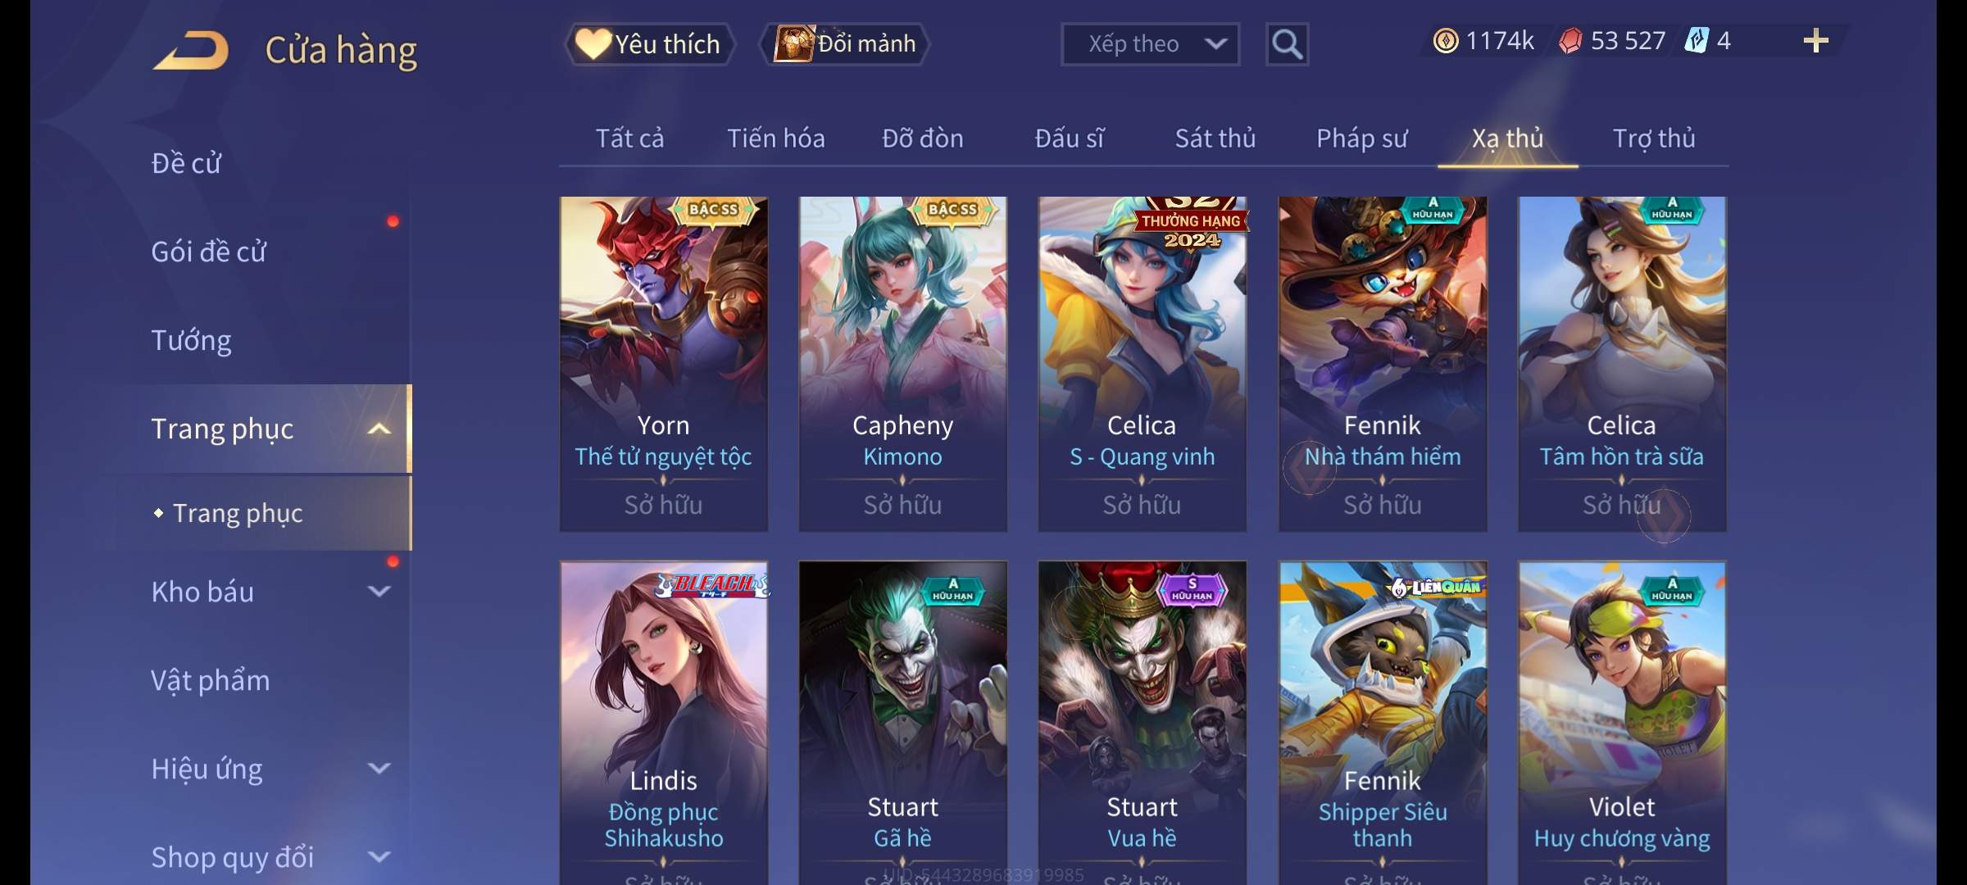Click the red gem currency icon
The height and width of the screenshot is (885, 1967).
pyautogui.click(x=1570, y=41)
